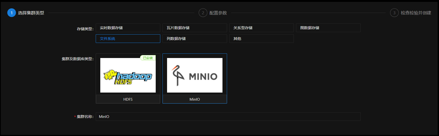The image size is (439, 136).
Task: Go to step 2 circle icon
Action: point(203,13)
